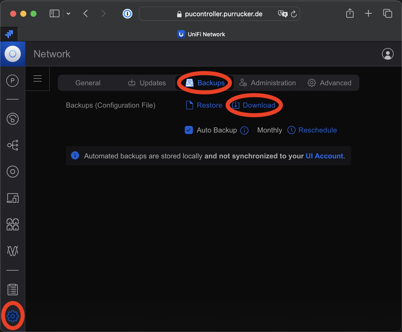Open the site switcher P icon

[x=12, y=81]
